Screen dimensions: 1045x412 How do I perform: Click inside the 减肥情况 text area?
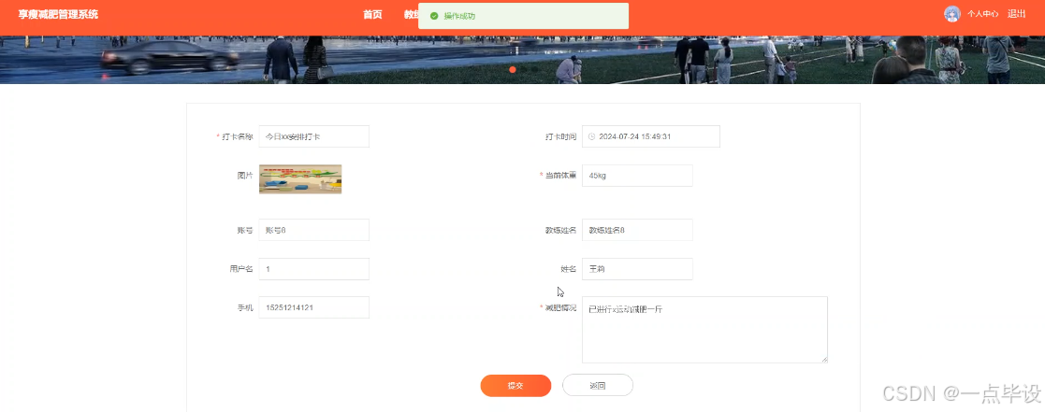704,330
